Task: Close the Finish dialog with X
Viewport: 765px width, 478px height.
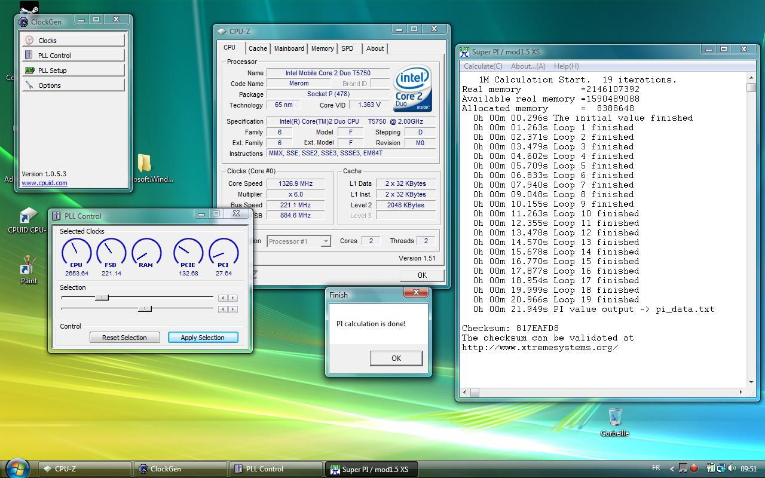Action: [416, 292]
